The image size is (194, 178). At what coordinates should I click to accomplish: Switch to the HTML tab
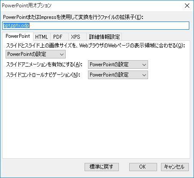[42, 37]
